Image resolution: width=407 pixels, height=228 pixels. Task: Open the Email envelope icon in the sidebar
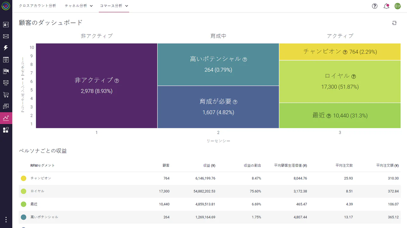pyautogui.click(x=6, y=36)
